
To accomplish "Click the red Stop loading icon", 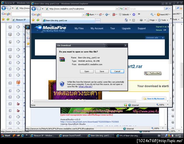I will 126,9.
